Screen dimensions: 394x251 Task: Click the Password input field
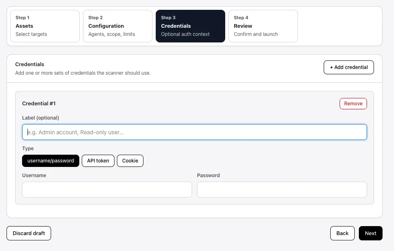coord(282,189)
